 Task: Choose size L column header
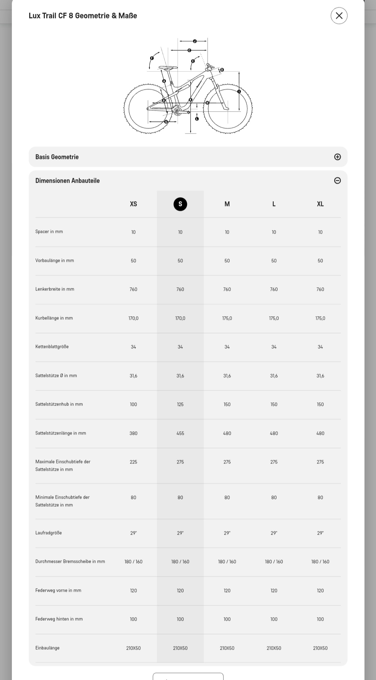274,204
